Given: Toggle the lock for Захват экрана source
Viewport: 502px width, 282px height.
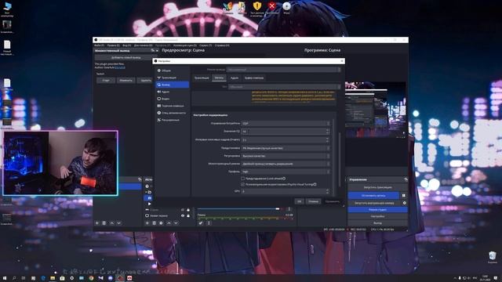Looking at the screenshot, I should pos(188,216).
